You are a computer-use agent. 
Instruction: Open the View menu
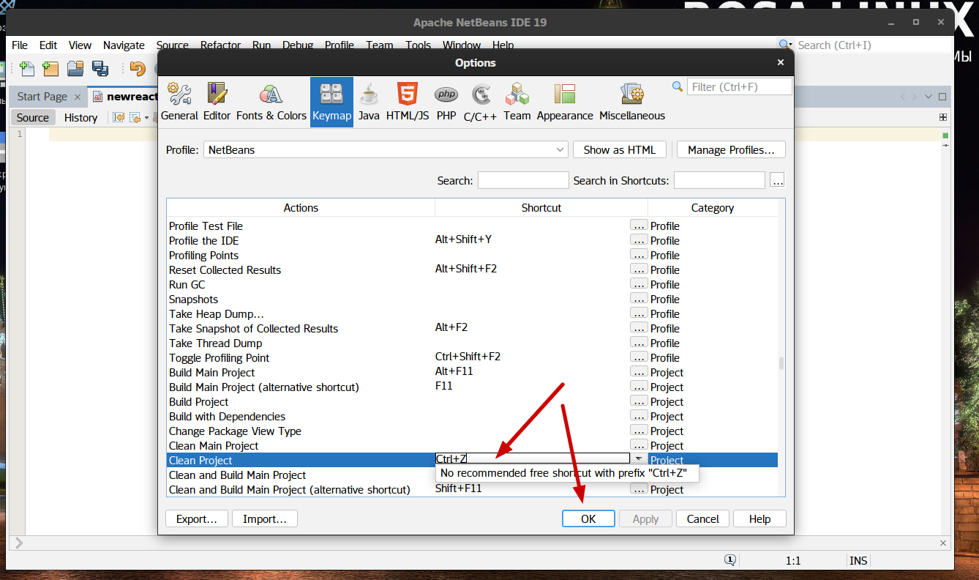tap(80, 45)
